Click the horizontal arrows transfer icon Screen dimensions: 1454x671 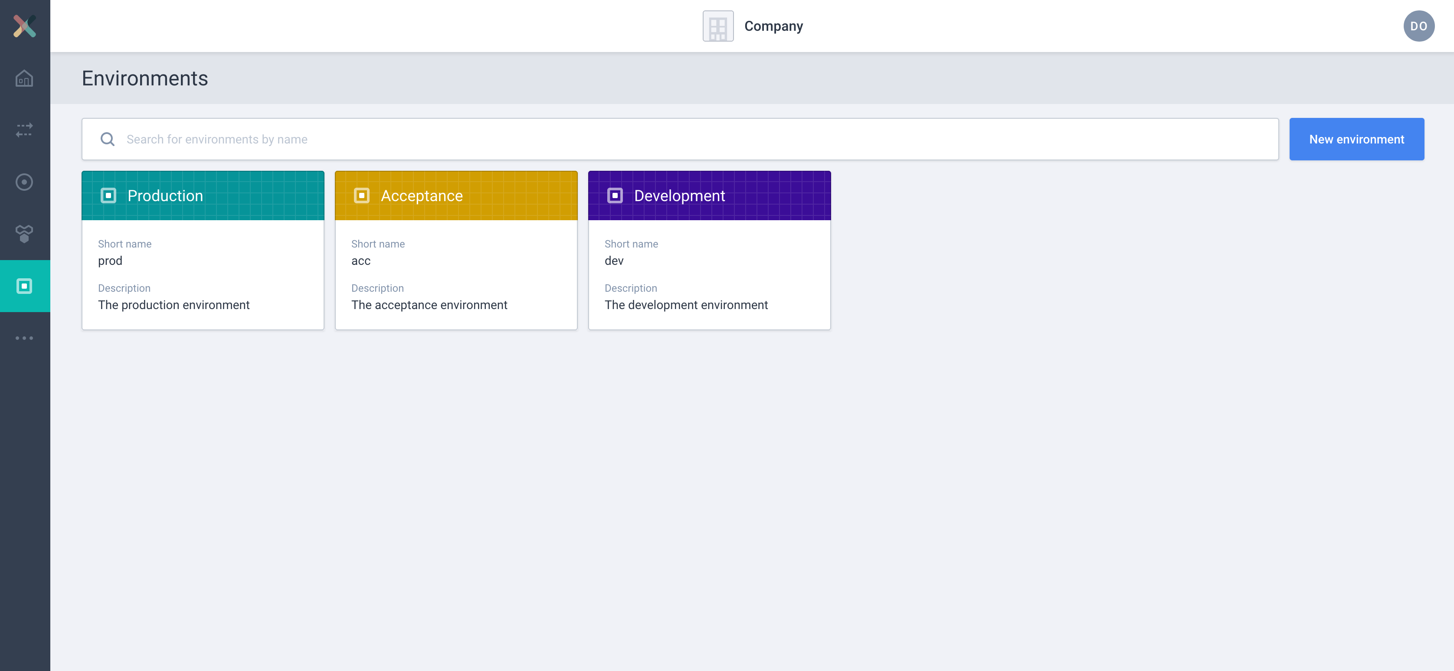(24, 130)
